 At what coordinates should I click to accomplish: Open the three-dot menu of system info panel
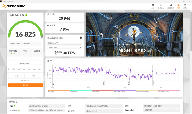click(x=181, y=101)
